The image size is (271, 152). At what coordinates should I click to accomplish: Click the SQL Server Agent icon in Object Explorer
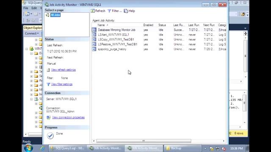(x=36, y=99)
